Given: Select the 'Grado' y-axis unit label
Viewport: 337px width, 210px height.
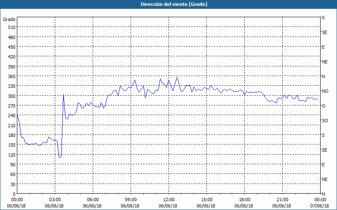Looking at the screenshot, I should coord(9,19).
